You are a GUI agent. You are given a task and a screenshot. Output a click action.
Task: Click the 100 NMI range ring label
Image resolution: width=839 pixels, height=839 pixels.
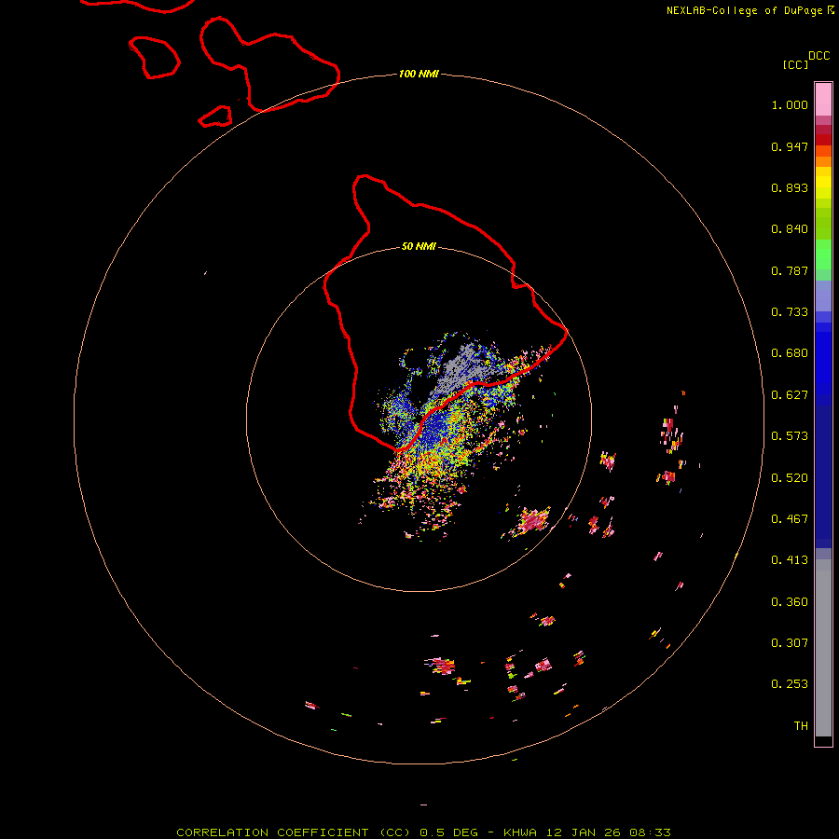(x=419, y=74)
